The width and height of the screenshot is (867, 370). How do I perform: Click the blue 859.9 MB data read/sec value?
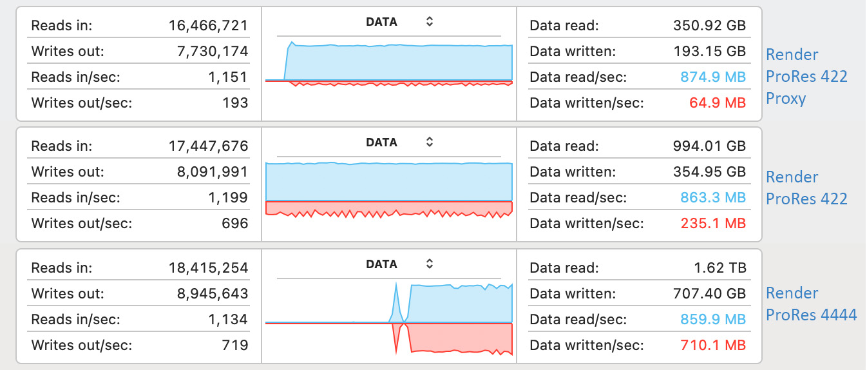(x=713, y=319)
